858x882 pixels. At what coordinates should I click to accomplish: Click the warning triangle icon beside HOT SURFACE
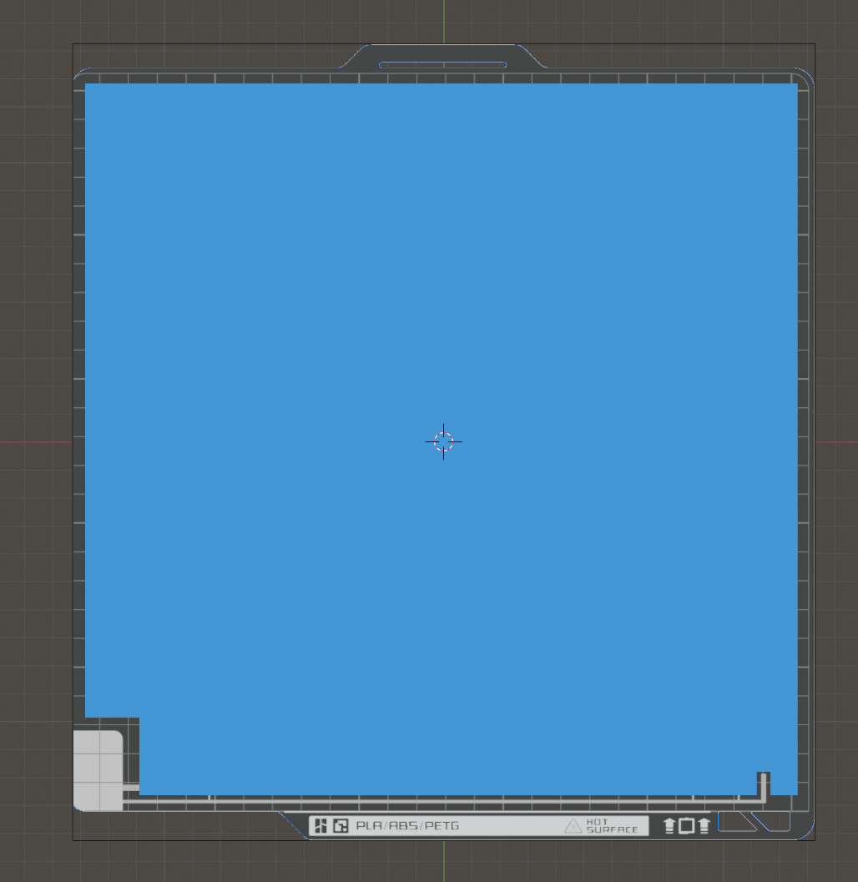573,826
